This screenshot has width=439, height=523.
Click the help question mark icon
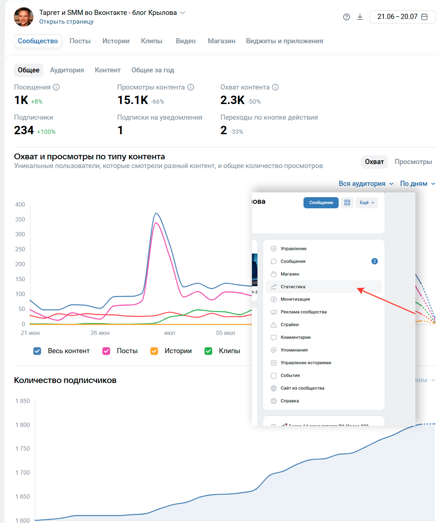pyautogui.click(x=346, y=17)
